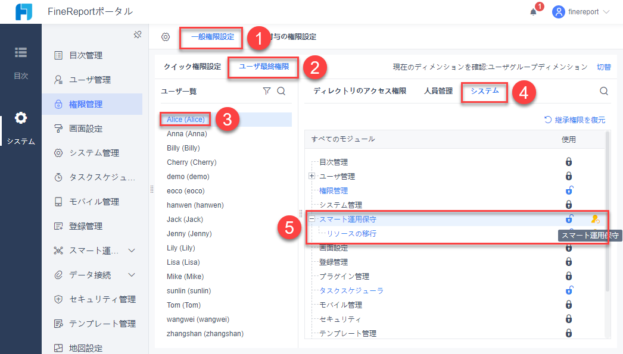623x354 pixels.
Task: Switch to the ユーザ最終権限 tab
Action: pyautogui.click(x=264, y=67)
